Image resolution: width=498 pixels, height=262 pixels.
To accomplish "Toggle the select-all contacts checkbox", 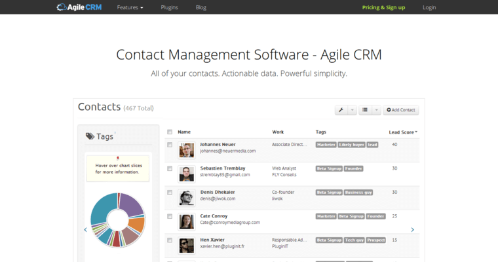I will pyautogui.click(x=170, y=132).
